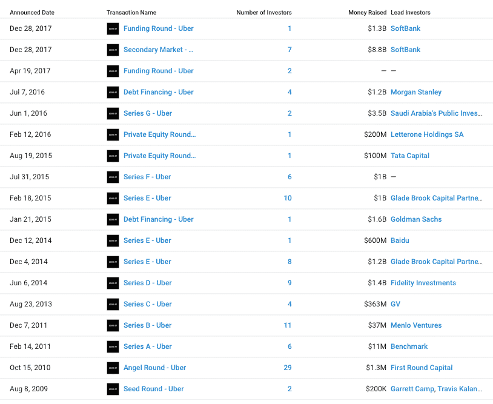The image size is (493, 404).
Task: Click Uber logo beside Angel Round row
Action: (113, 368)
